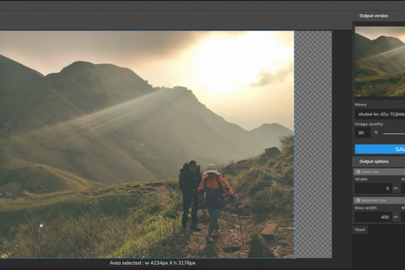Click the right-middle crop handle
The image size is (405, 270).
[294, 144]
